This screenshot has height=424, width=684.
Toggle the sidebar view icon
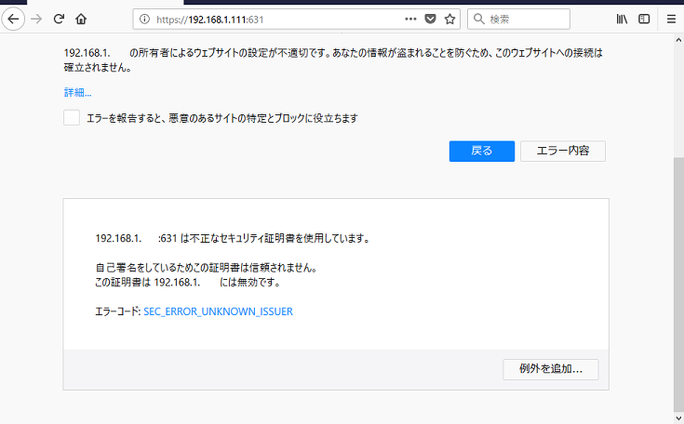pyautogui.click(x=644, y=19)
